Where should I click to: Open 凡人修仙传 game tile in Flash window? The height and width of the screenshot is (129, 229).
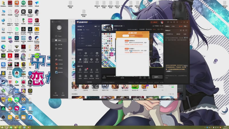(125, 88)
